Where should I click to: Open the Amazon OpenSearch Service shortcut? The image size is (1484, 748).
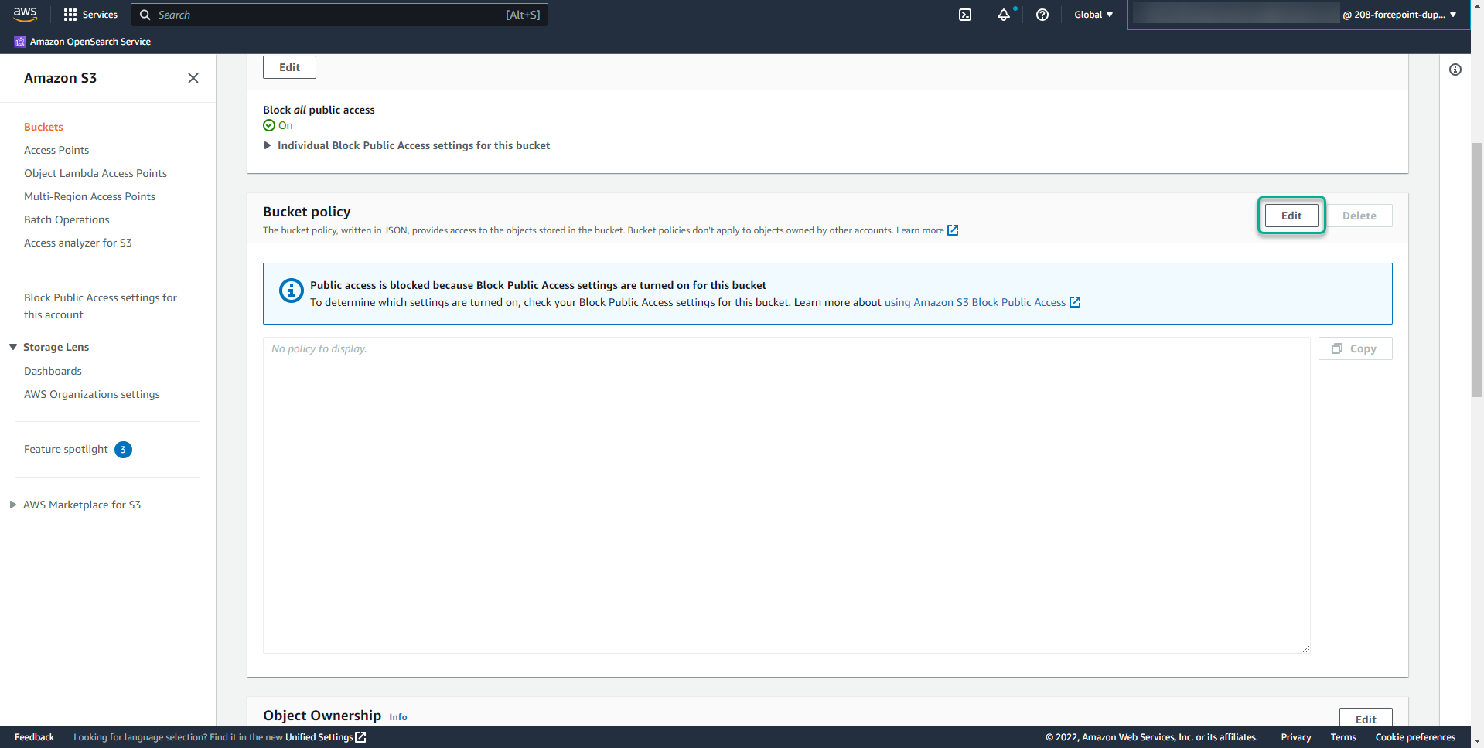tap(82, 41)
